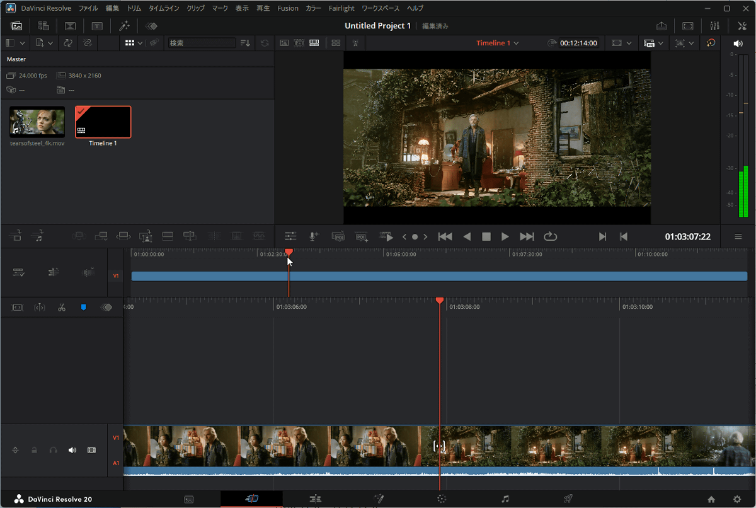
Task: Select the razor scissors split tool
Action: (x=62, y=308)
